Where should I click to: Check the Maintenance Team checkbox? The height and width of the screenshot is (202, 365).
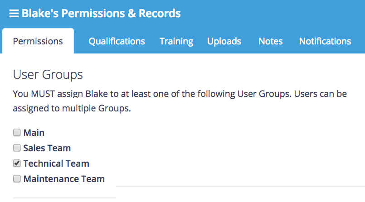(17, 178)
